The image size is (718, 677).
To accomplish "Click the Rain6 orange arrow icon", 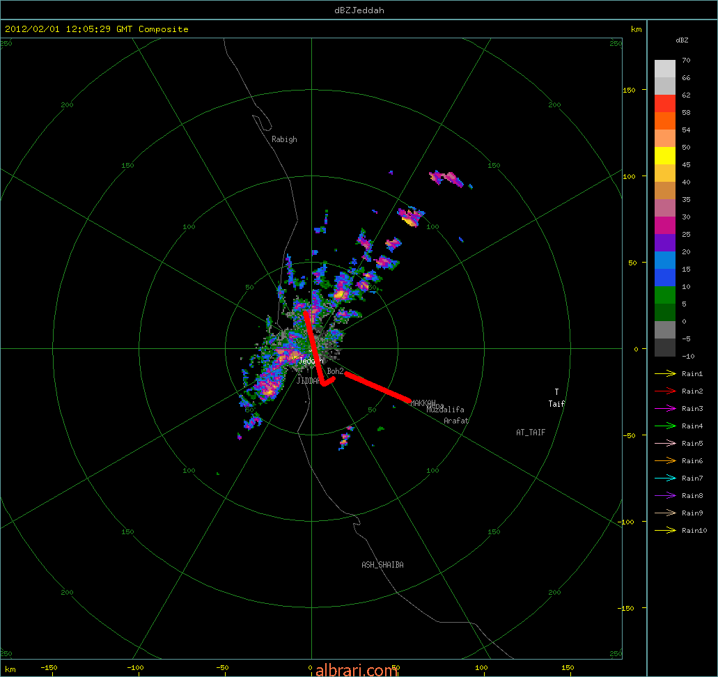I will (665, 461).
